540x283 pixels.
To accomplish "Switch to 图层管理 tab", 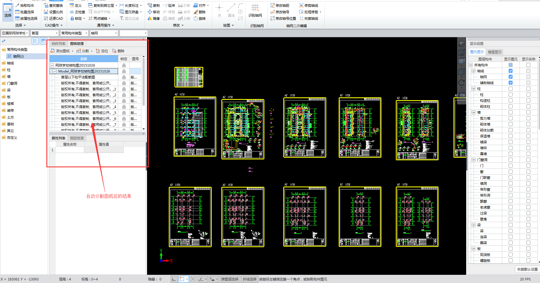I will point(77,138).
